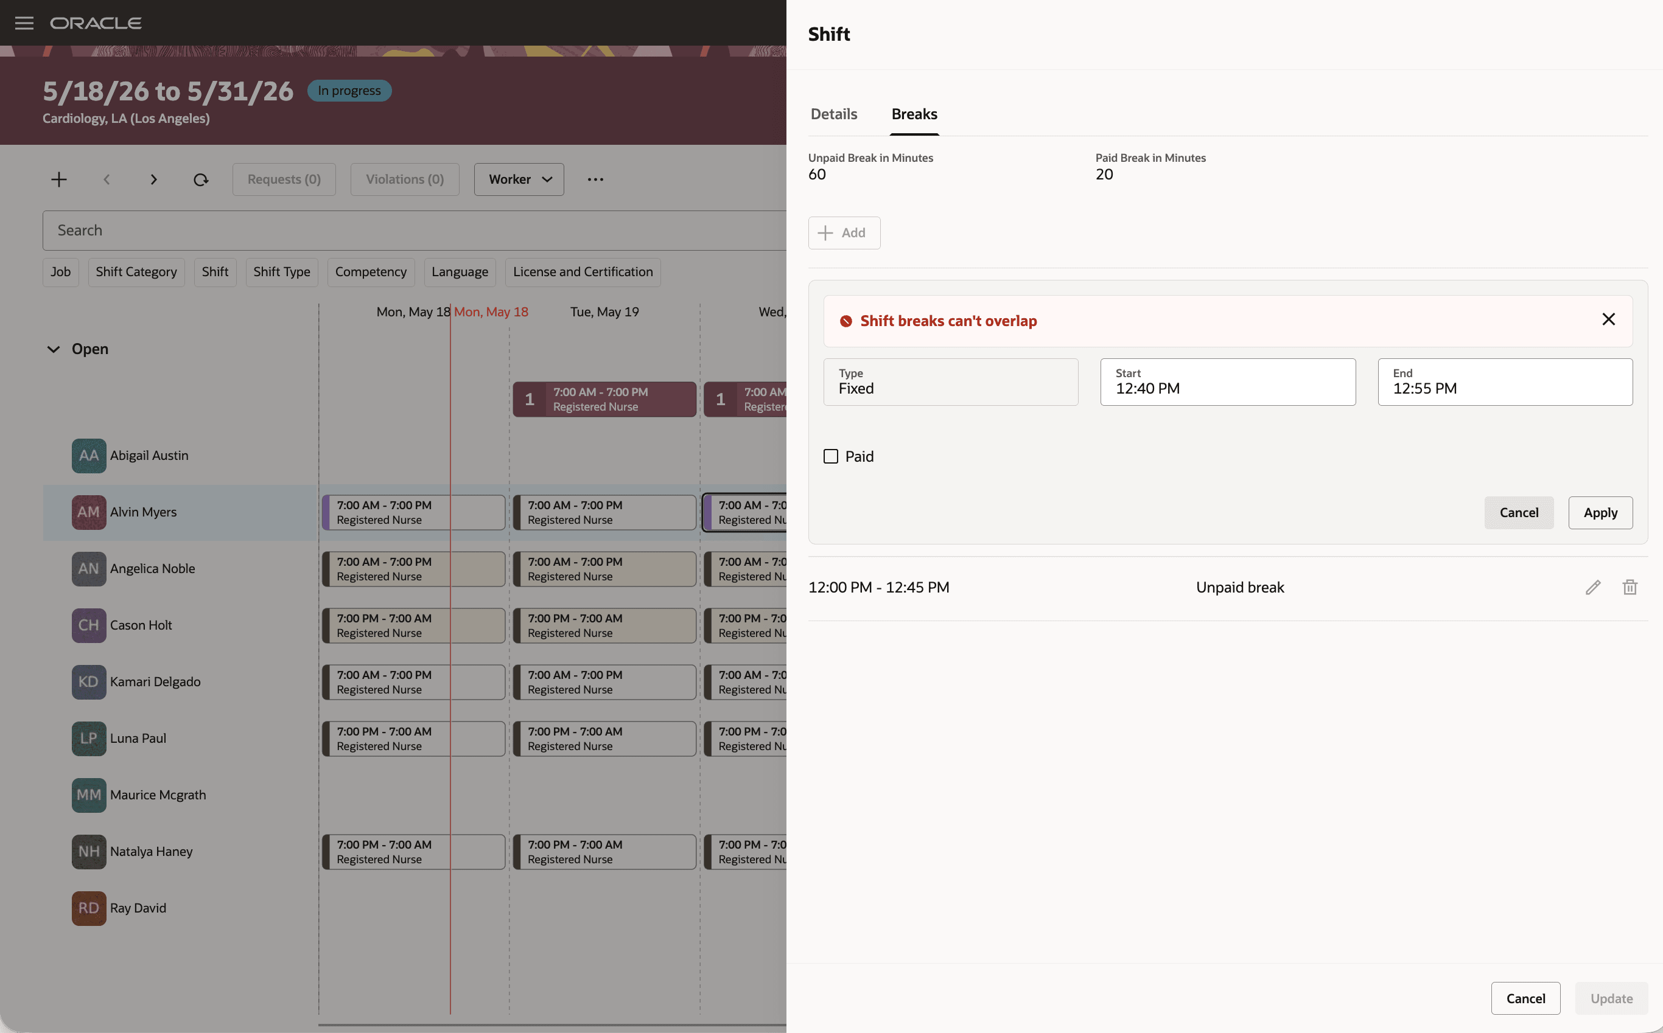This screenshot has height=1033, width=1663.
Task: Click the Unpaid break label
Action: click(1240, 588)
